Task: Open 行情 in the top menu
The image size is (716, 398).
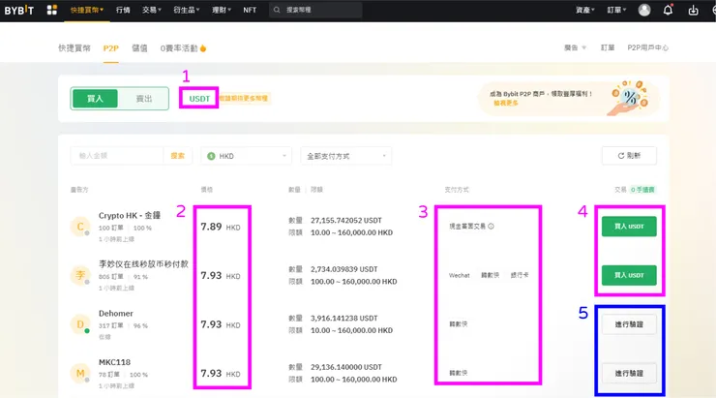Action: [123, 10]
